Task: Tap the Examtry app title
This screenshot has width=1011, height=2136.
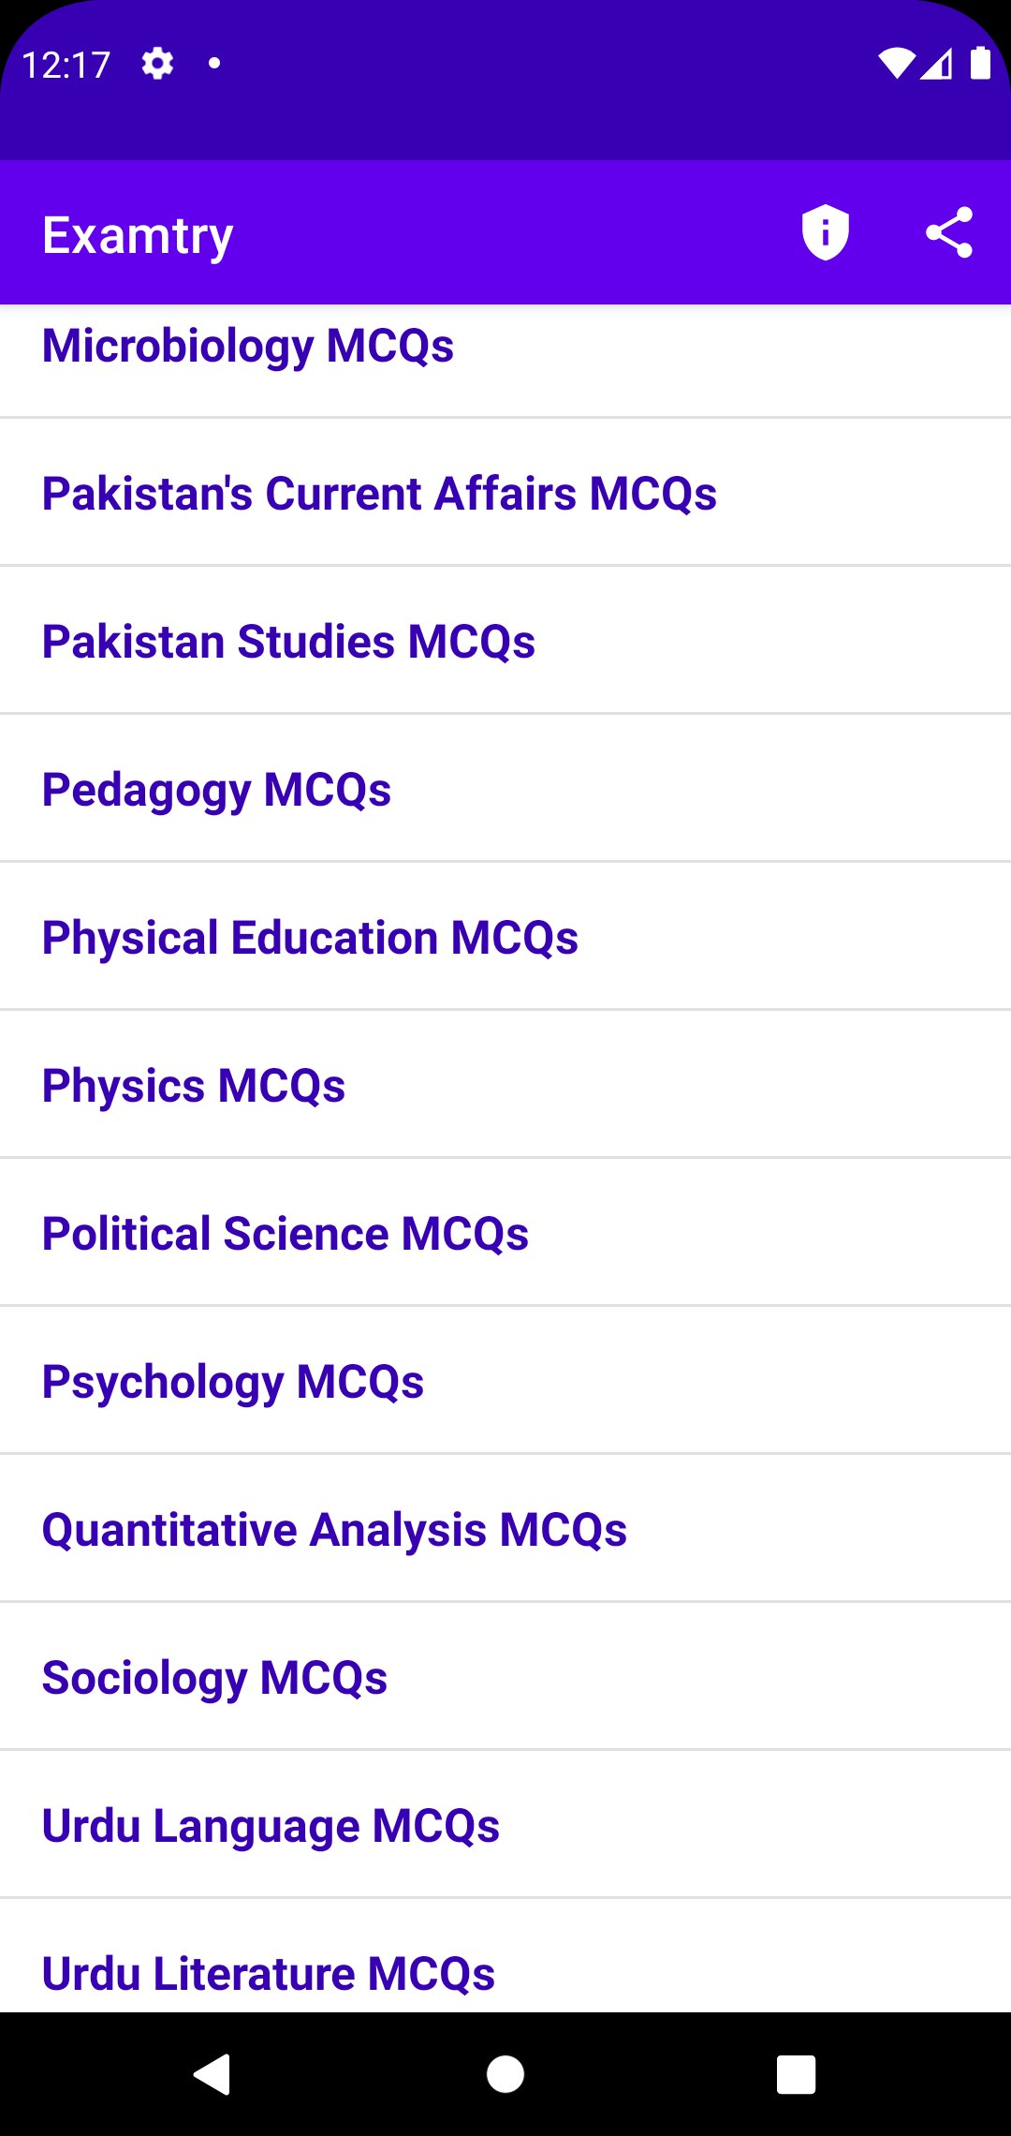Action: 138,235
